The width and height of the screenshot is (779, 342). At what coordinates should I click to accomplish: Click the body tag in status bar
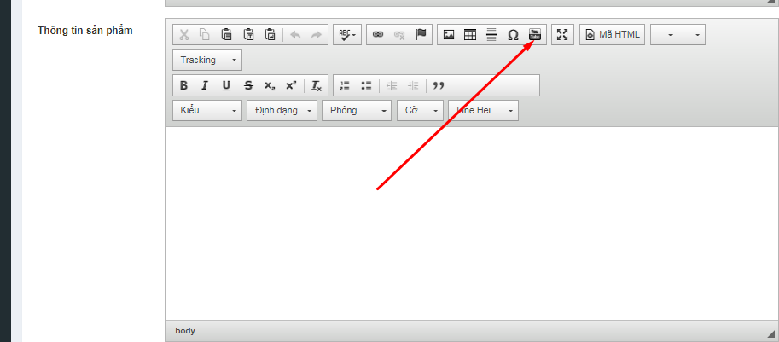tap(185, 331)
